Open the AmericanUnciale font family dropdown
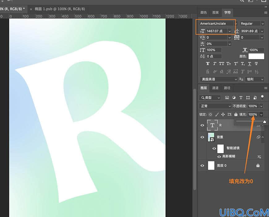 (236, 24)
